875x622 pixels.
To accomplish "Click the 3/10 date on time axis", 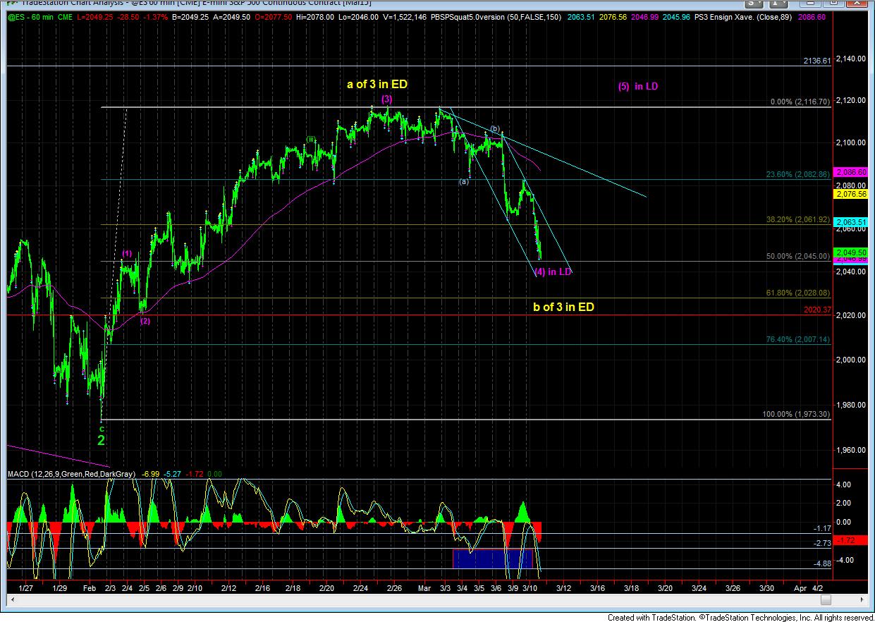I will [x=530, y=587].
